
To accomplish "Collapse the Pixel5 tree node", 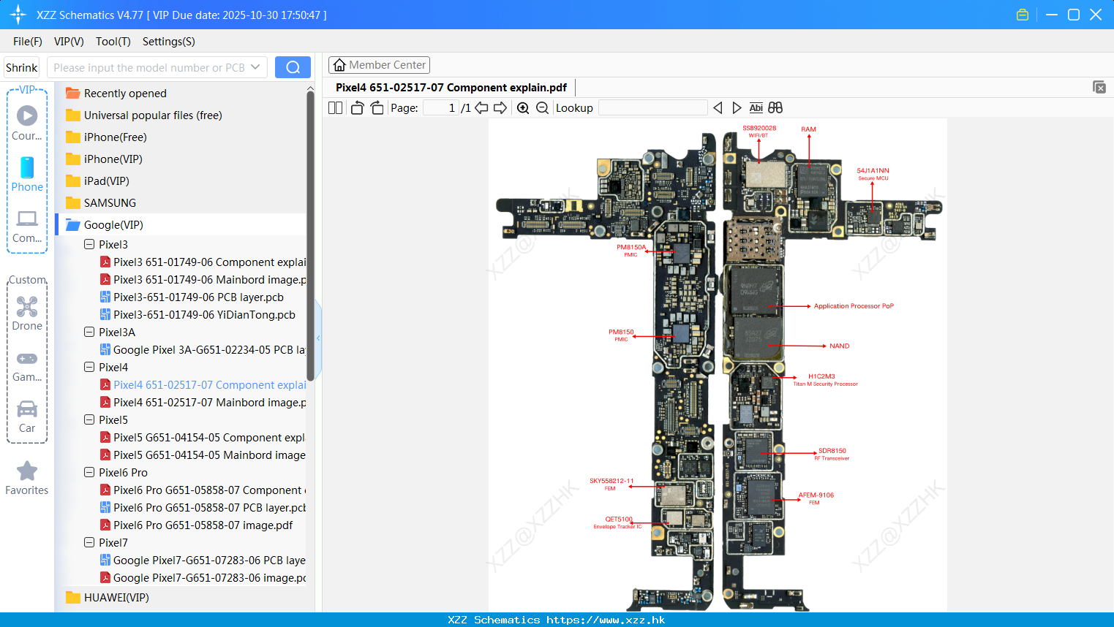I will (89, 420).
